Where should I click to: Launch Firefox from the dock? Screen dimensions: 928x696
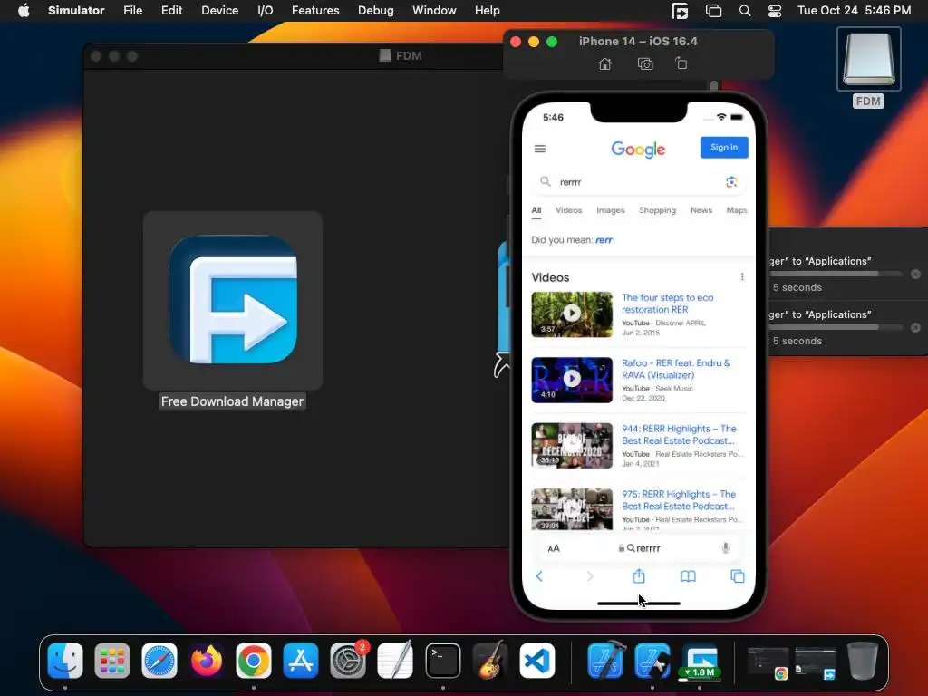coord(207,661)
